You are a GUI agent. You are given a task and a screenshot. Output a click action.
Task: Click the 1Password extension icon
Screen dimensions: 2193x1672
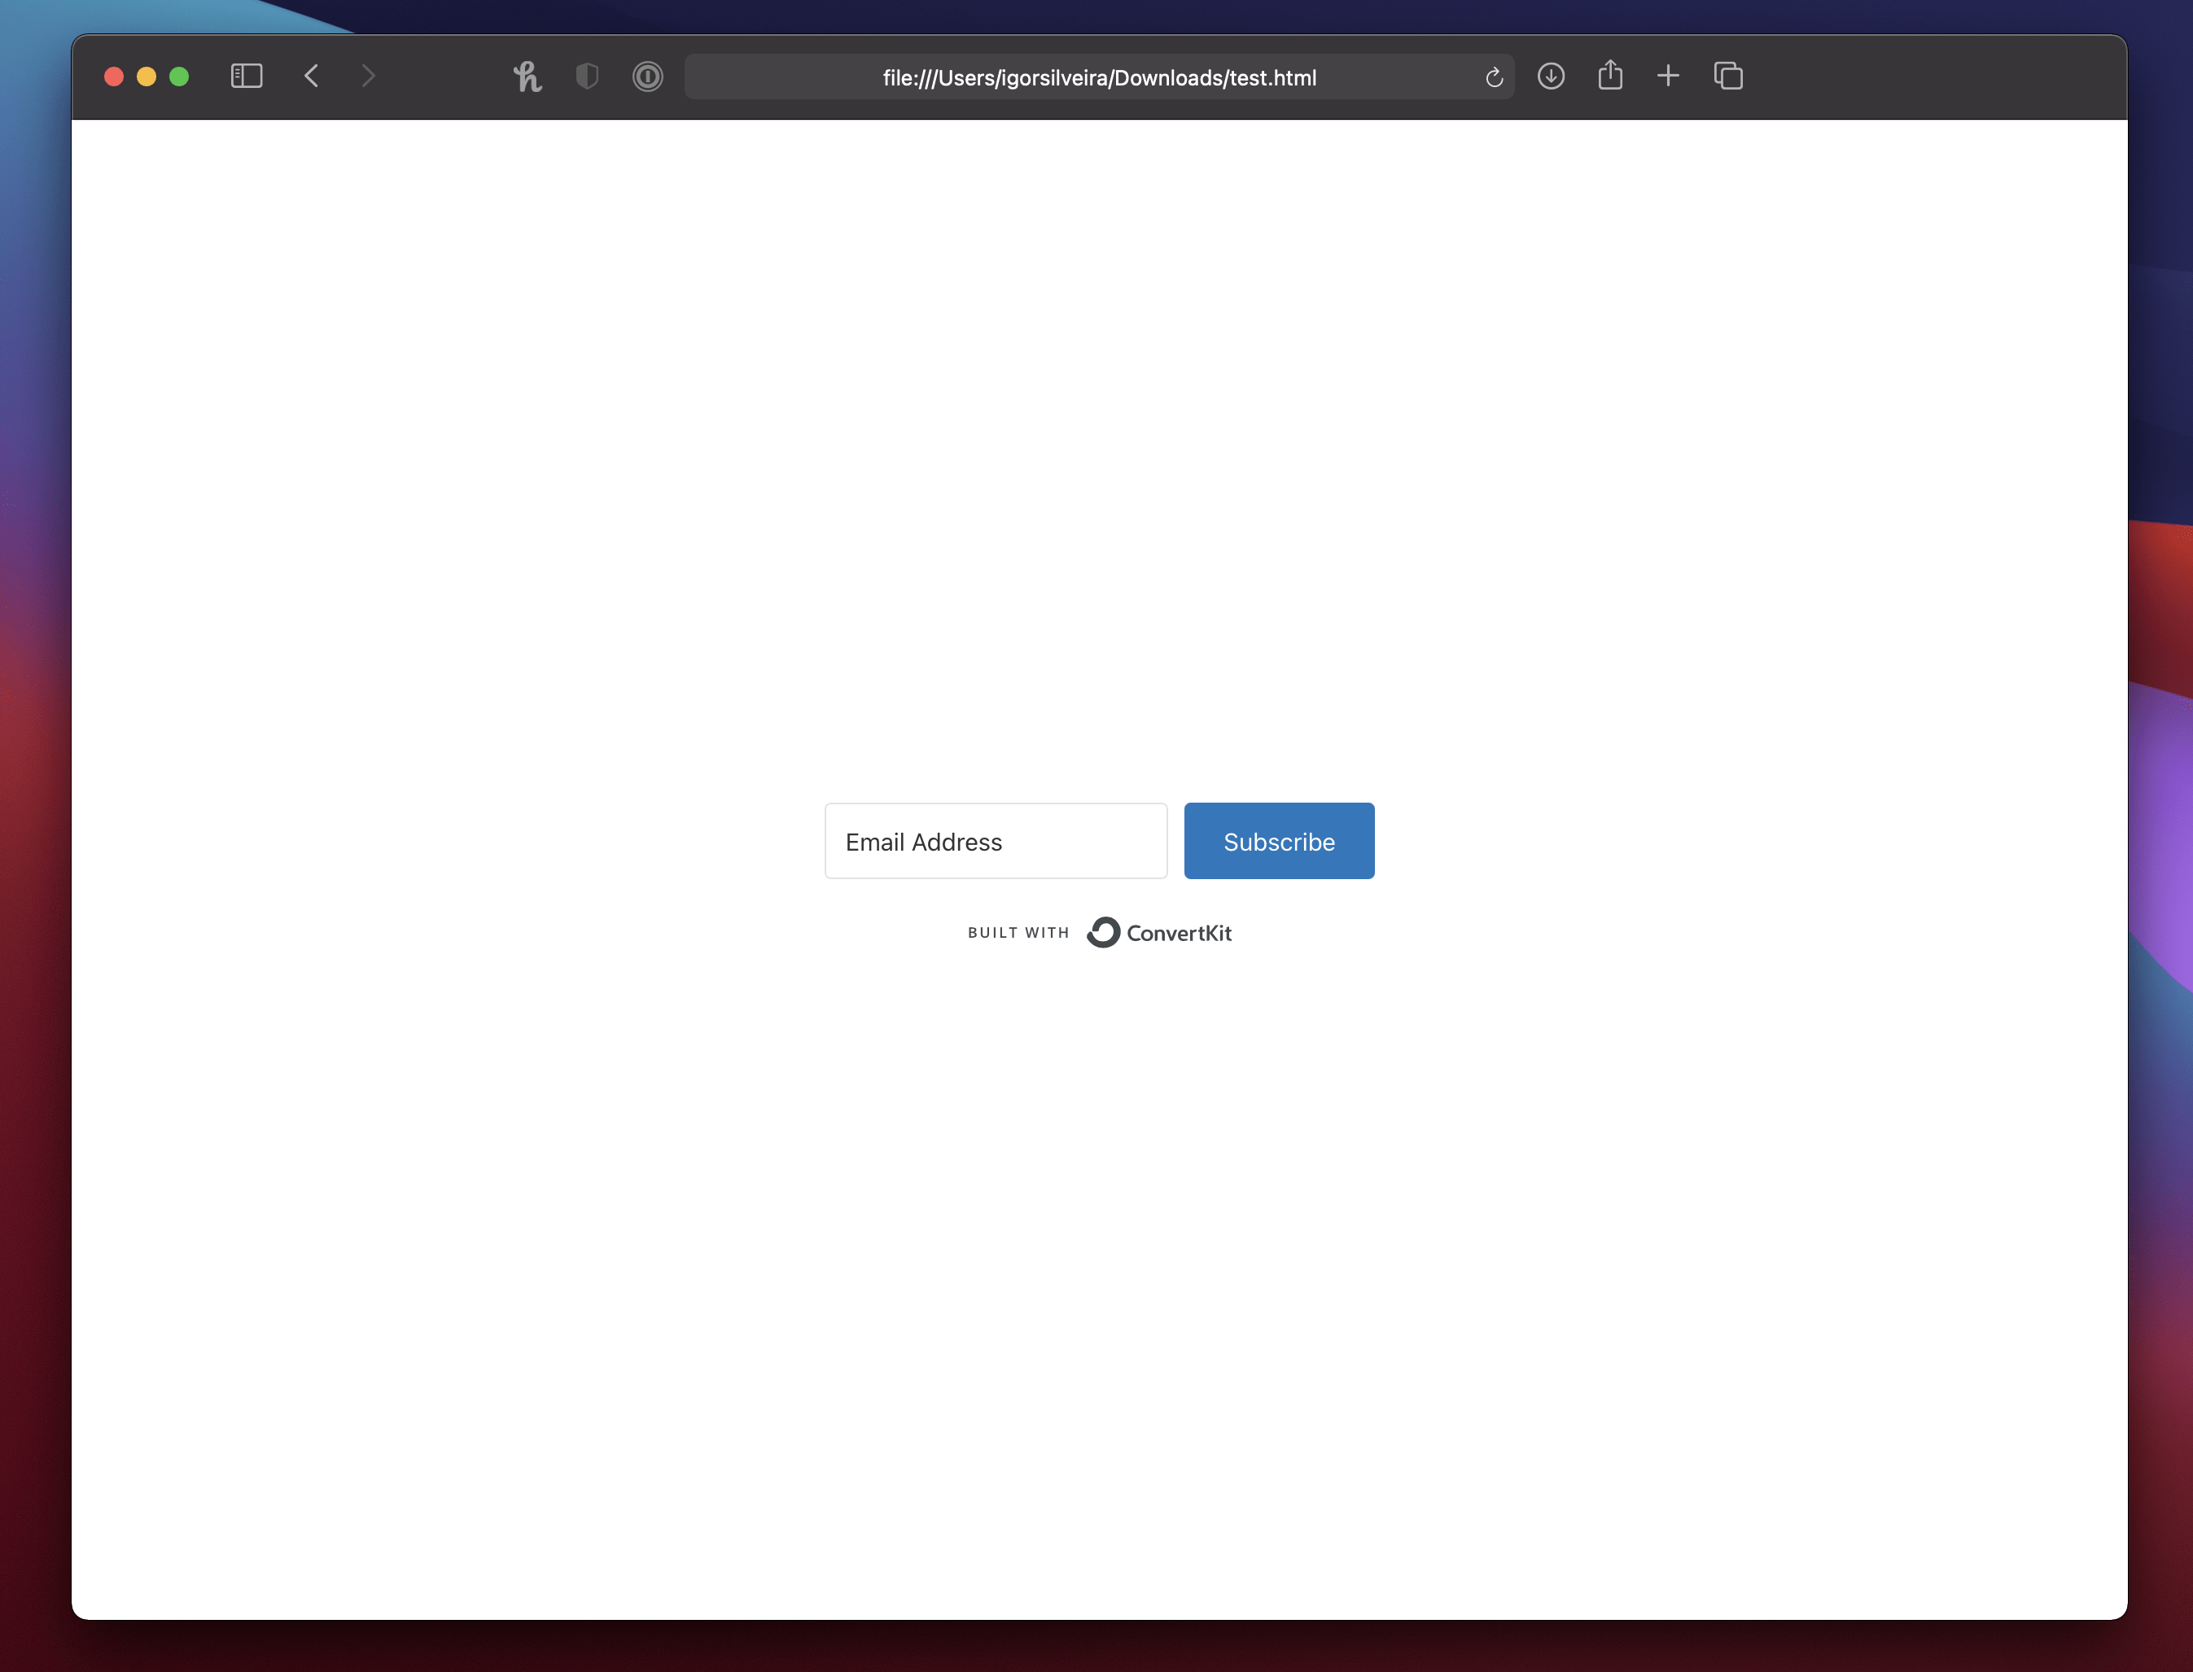pos(648,76)
